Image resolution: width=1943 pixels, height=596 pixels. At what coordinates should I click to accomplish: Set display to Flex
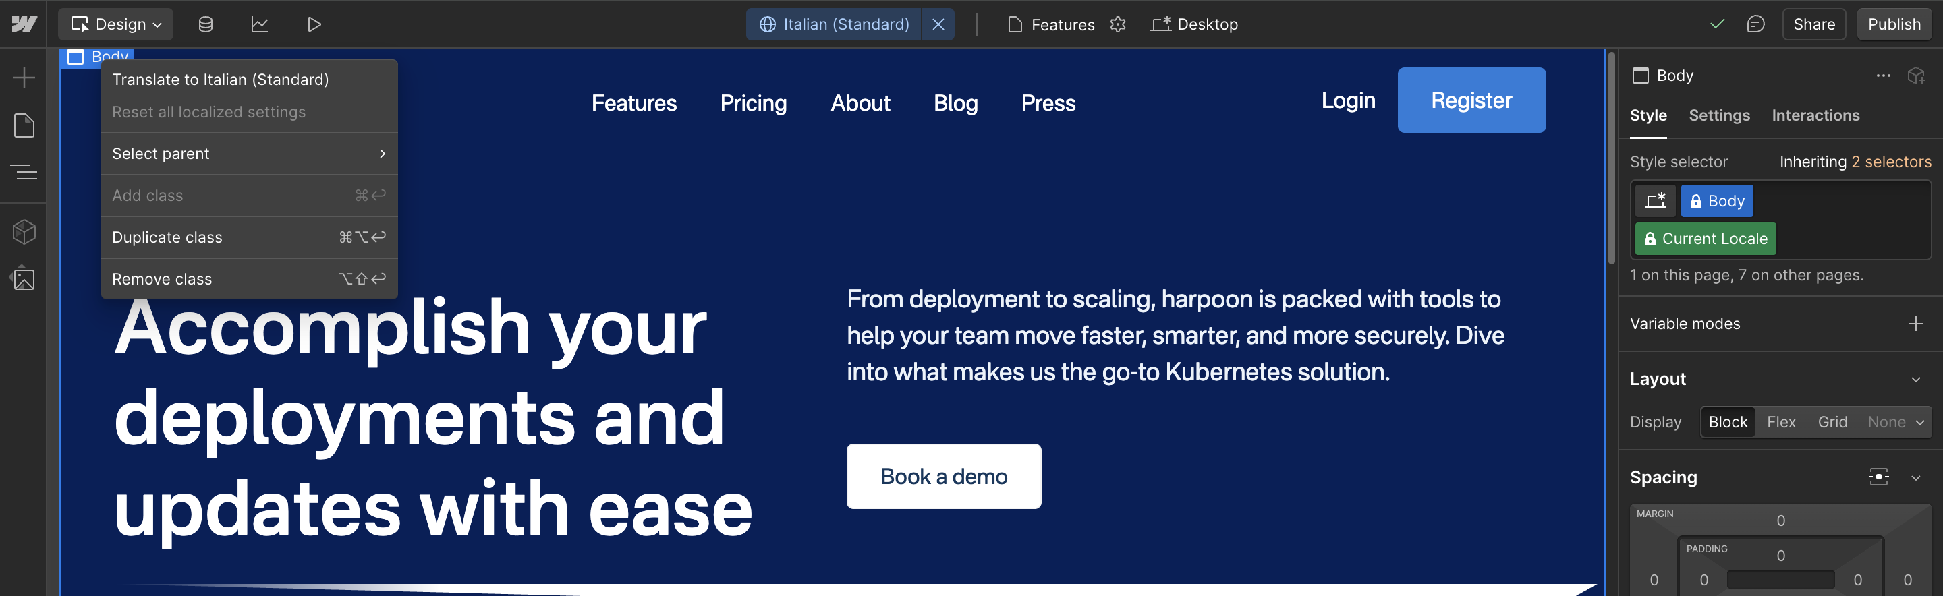coord(1782,422)
